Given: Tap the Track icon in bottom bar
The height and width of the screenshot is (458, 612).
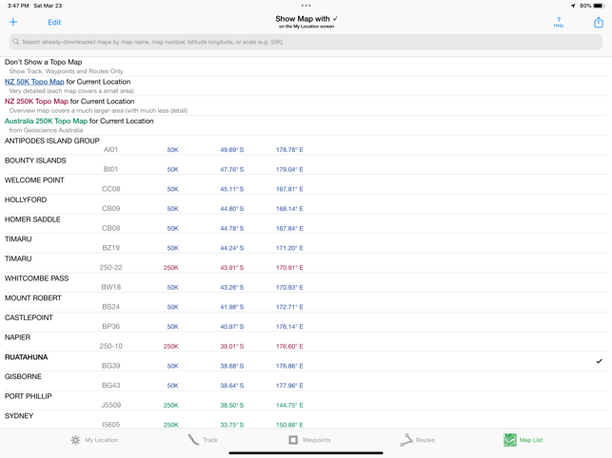Looking at the screenshot, I should pyautogui.click(x=194, y=440).
